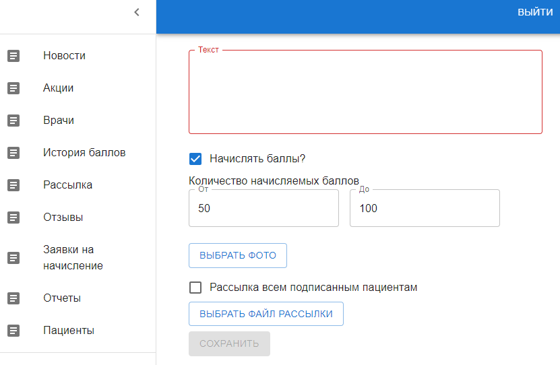Click the До points field showing 100
This screenshot has width=560, height=365.
[x=425, y=208]
